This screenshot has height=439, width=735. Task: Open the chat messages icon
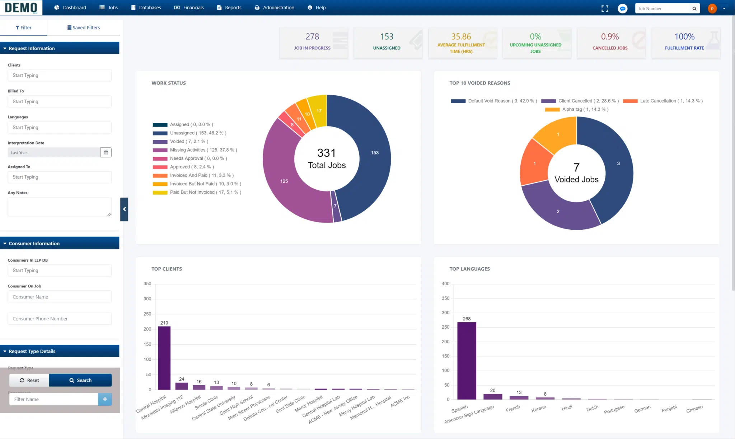pos(623,9)
